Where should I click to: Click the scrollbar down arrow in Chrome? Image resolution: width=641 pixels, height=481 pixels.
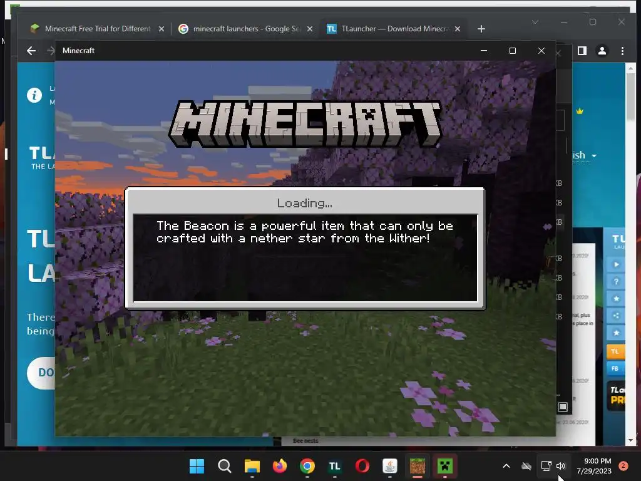630,440
